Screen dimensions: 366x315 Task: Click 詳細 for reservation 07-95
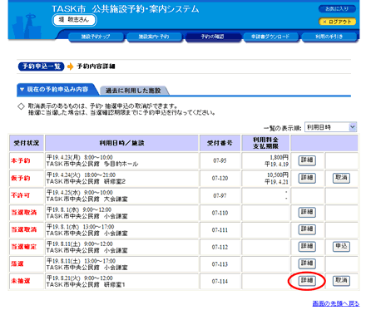coord(307,160)
